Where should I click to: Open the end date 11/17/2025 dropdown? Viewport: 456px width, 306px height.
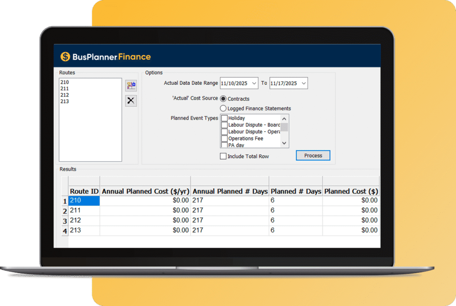303,83
